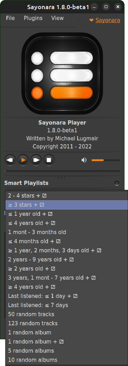Select '≥ 4 years old +' playlist
Screen dimensions: 128x366
pyautogui.click(x=67, y=287)
